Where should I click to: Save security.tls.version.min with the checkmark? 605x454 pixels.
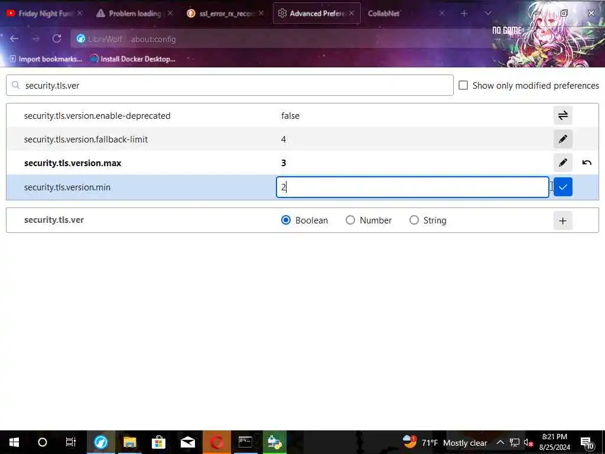(562, 187)
